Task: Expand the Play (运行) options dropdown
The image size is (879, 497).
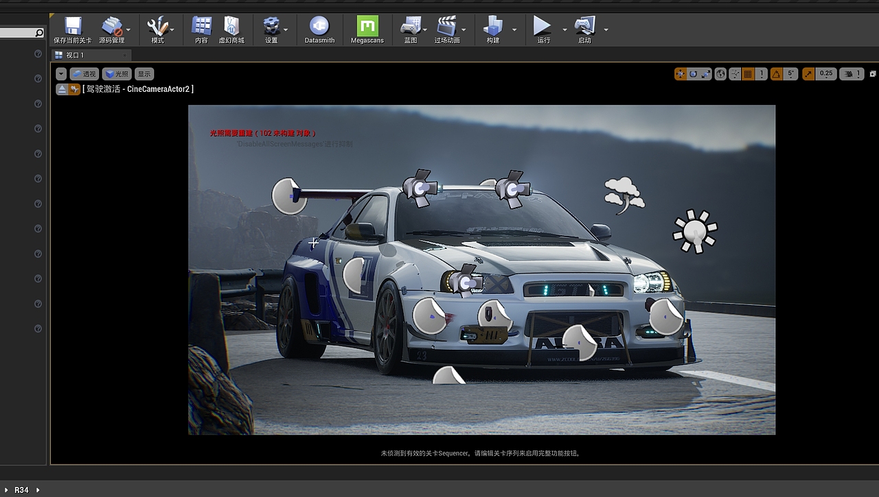Action: [x=565, y=30]
